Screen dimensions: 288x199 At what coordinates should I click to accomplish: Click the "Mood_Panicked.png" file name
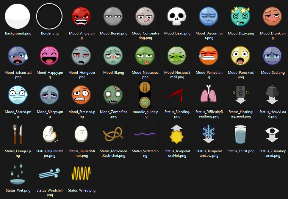[x=241, y=75]
